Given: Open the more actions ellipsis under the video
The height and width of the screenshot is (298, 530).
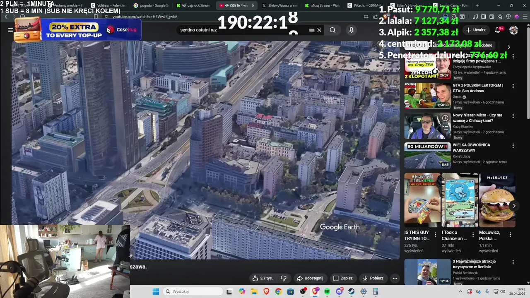Looking at the screenshot, I should 395,278.
